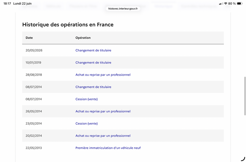The width and height of the screenshot is (246, 162).
Task: Tap the battery icon in status bar
Action: 240,3
